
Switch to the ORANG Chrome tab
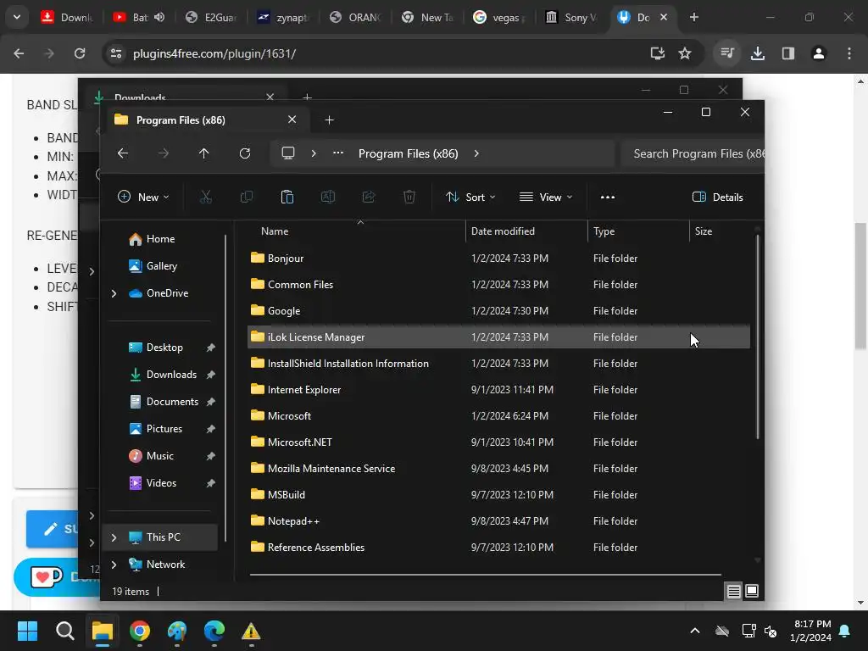(355, 17)
